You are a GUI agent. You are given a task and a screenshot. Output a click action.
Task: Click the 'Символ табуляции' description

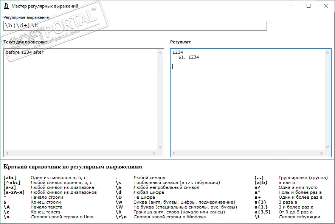click(x=299, y=217)
